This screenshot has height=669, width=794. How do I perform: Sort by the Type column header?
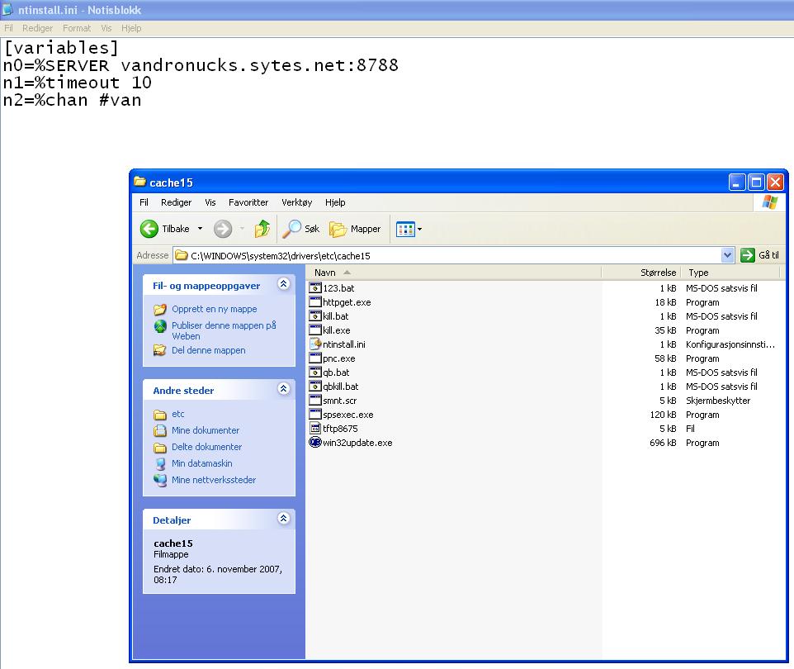730,273
